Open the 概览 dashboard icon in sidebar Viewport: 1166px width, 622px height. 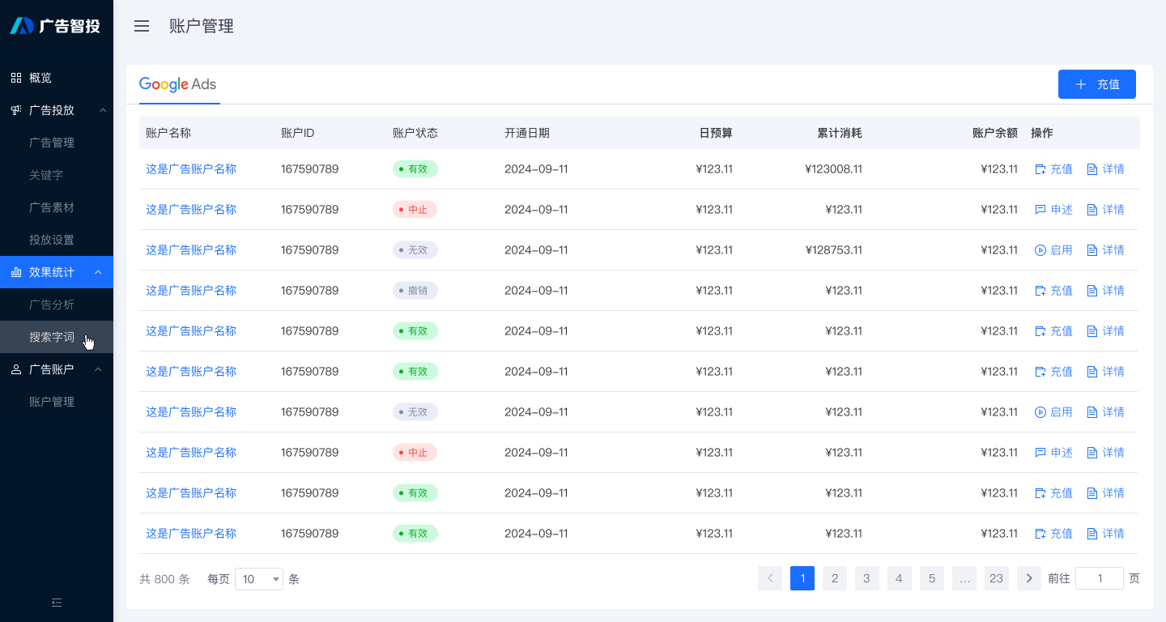pos(15,77)
